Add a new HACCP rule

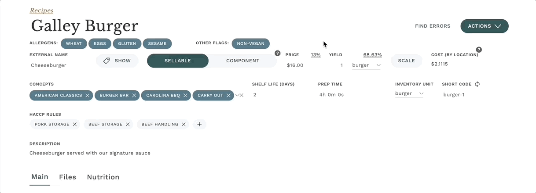pos(199,125)
